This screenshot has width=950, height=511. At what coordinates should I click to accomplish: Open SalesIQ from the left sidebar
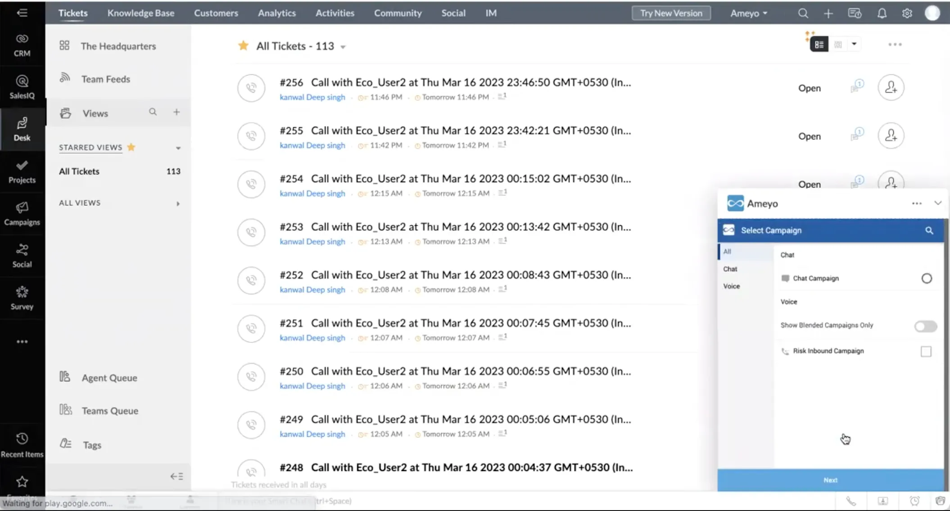[22, 87]
